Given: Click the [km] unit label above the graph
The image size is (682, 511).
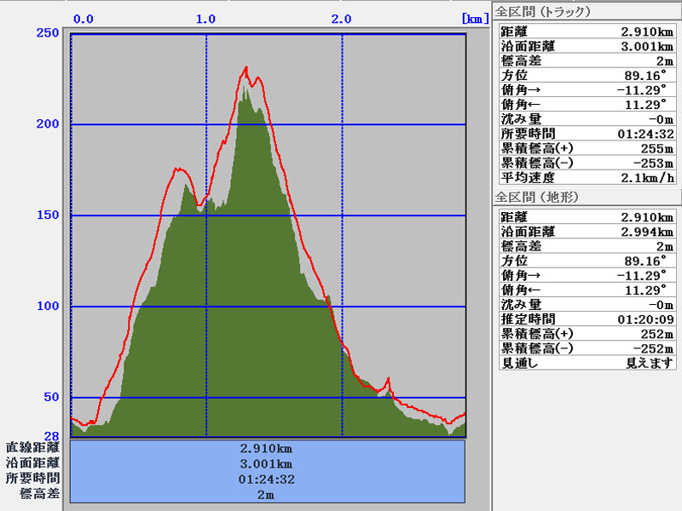Looking at the screenshot, I should point(475,18).
